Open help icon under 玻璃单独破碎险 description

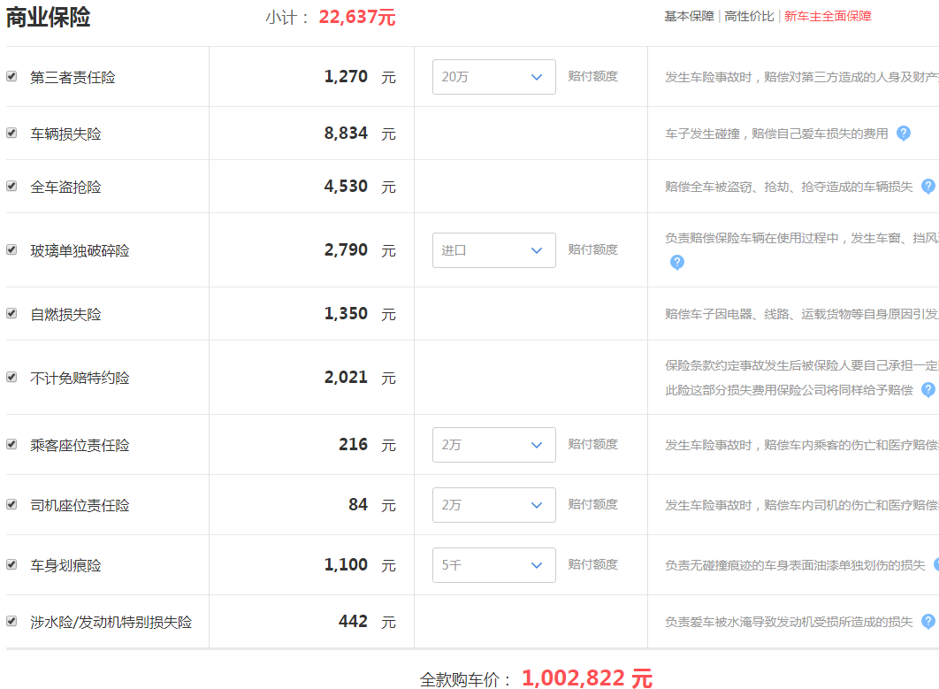click(676, 263)
